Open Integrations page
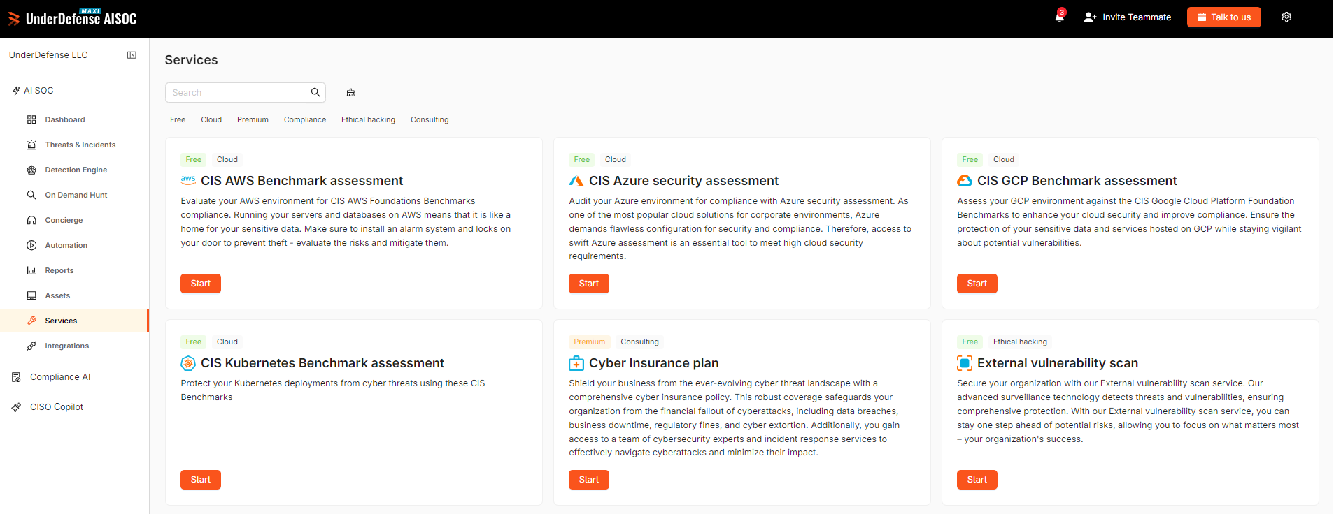The height and width of the screenshot is (514, 1334). [x=67, y=346]
